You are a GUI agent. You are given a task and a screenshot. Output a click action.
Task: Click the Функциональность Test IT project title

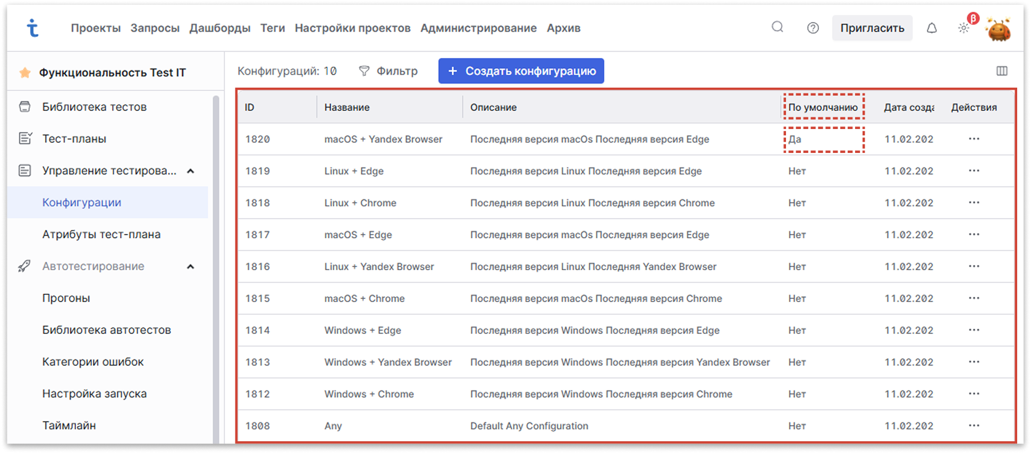click(x=112, y=73)
